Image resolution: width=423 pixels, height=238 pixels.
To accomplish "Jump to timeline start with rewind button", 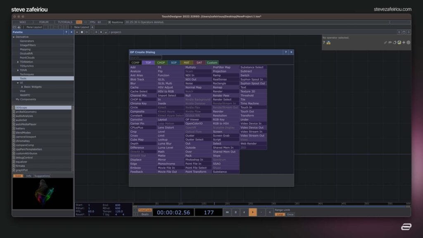I will pyautogui.click(x=227, y=212).
